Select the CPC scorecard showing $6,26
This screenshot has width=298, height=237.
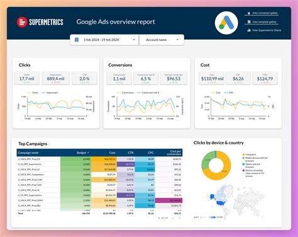(x=238, y=78)
